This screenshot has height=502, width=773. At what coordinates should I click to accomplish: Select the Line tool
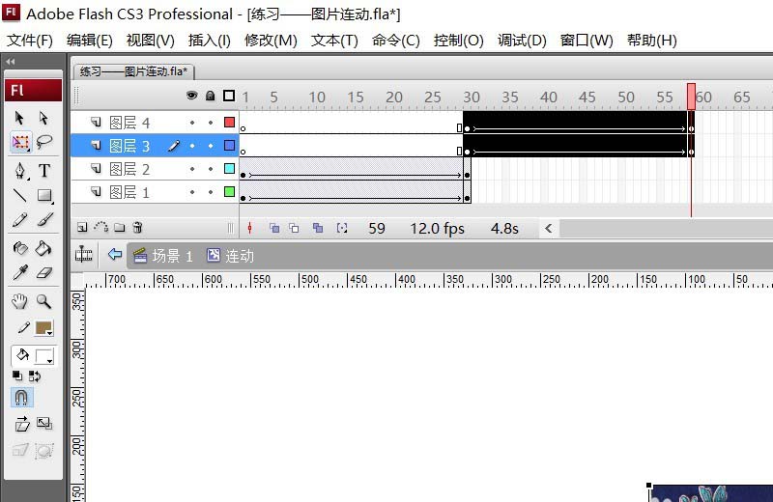coord(19,196)
